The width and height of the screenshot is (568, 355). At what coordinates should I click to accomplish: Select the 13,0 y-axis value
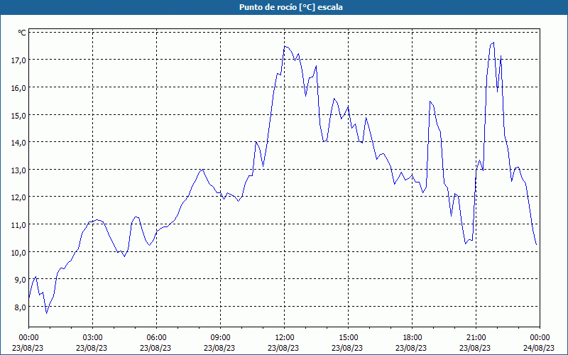click(x=18, y=170)
